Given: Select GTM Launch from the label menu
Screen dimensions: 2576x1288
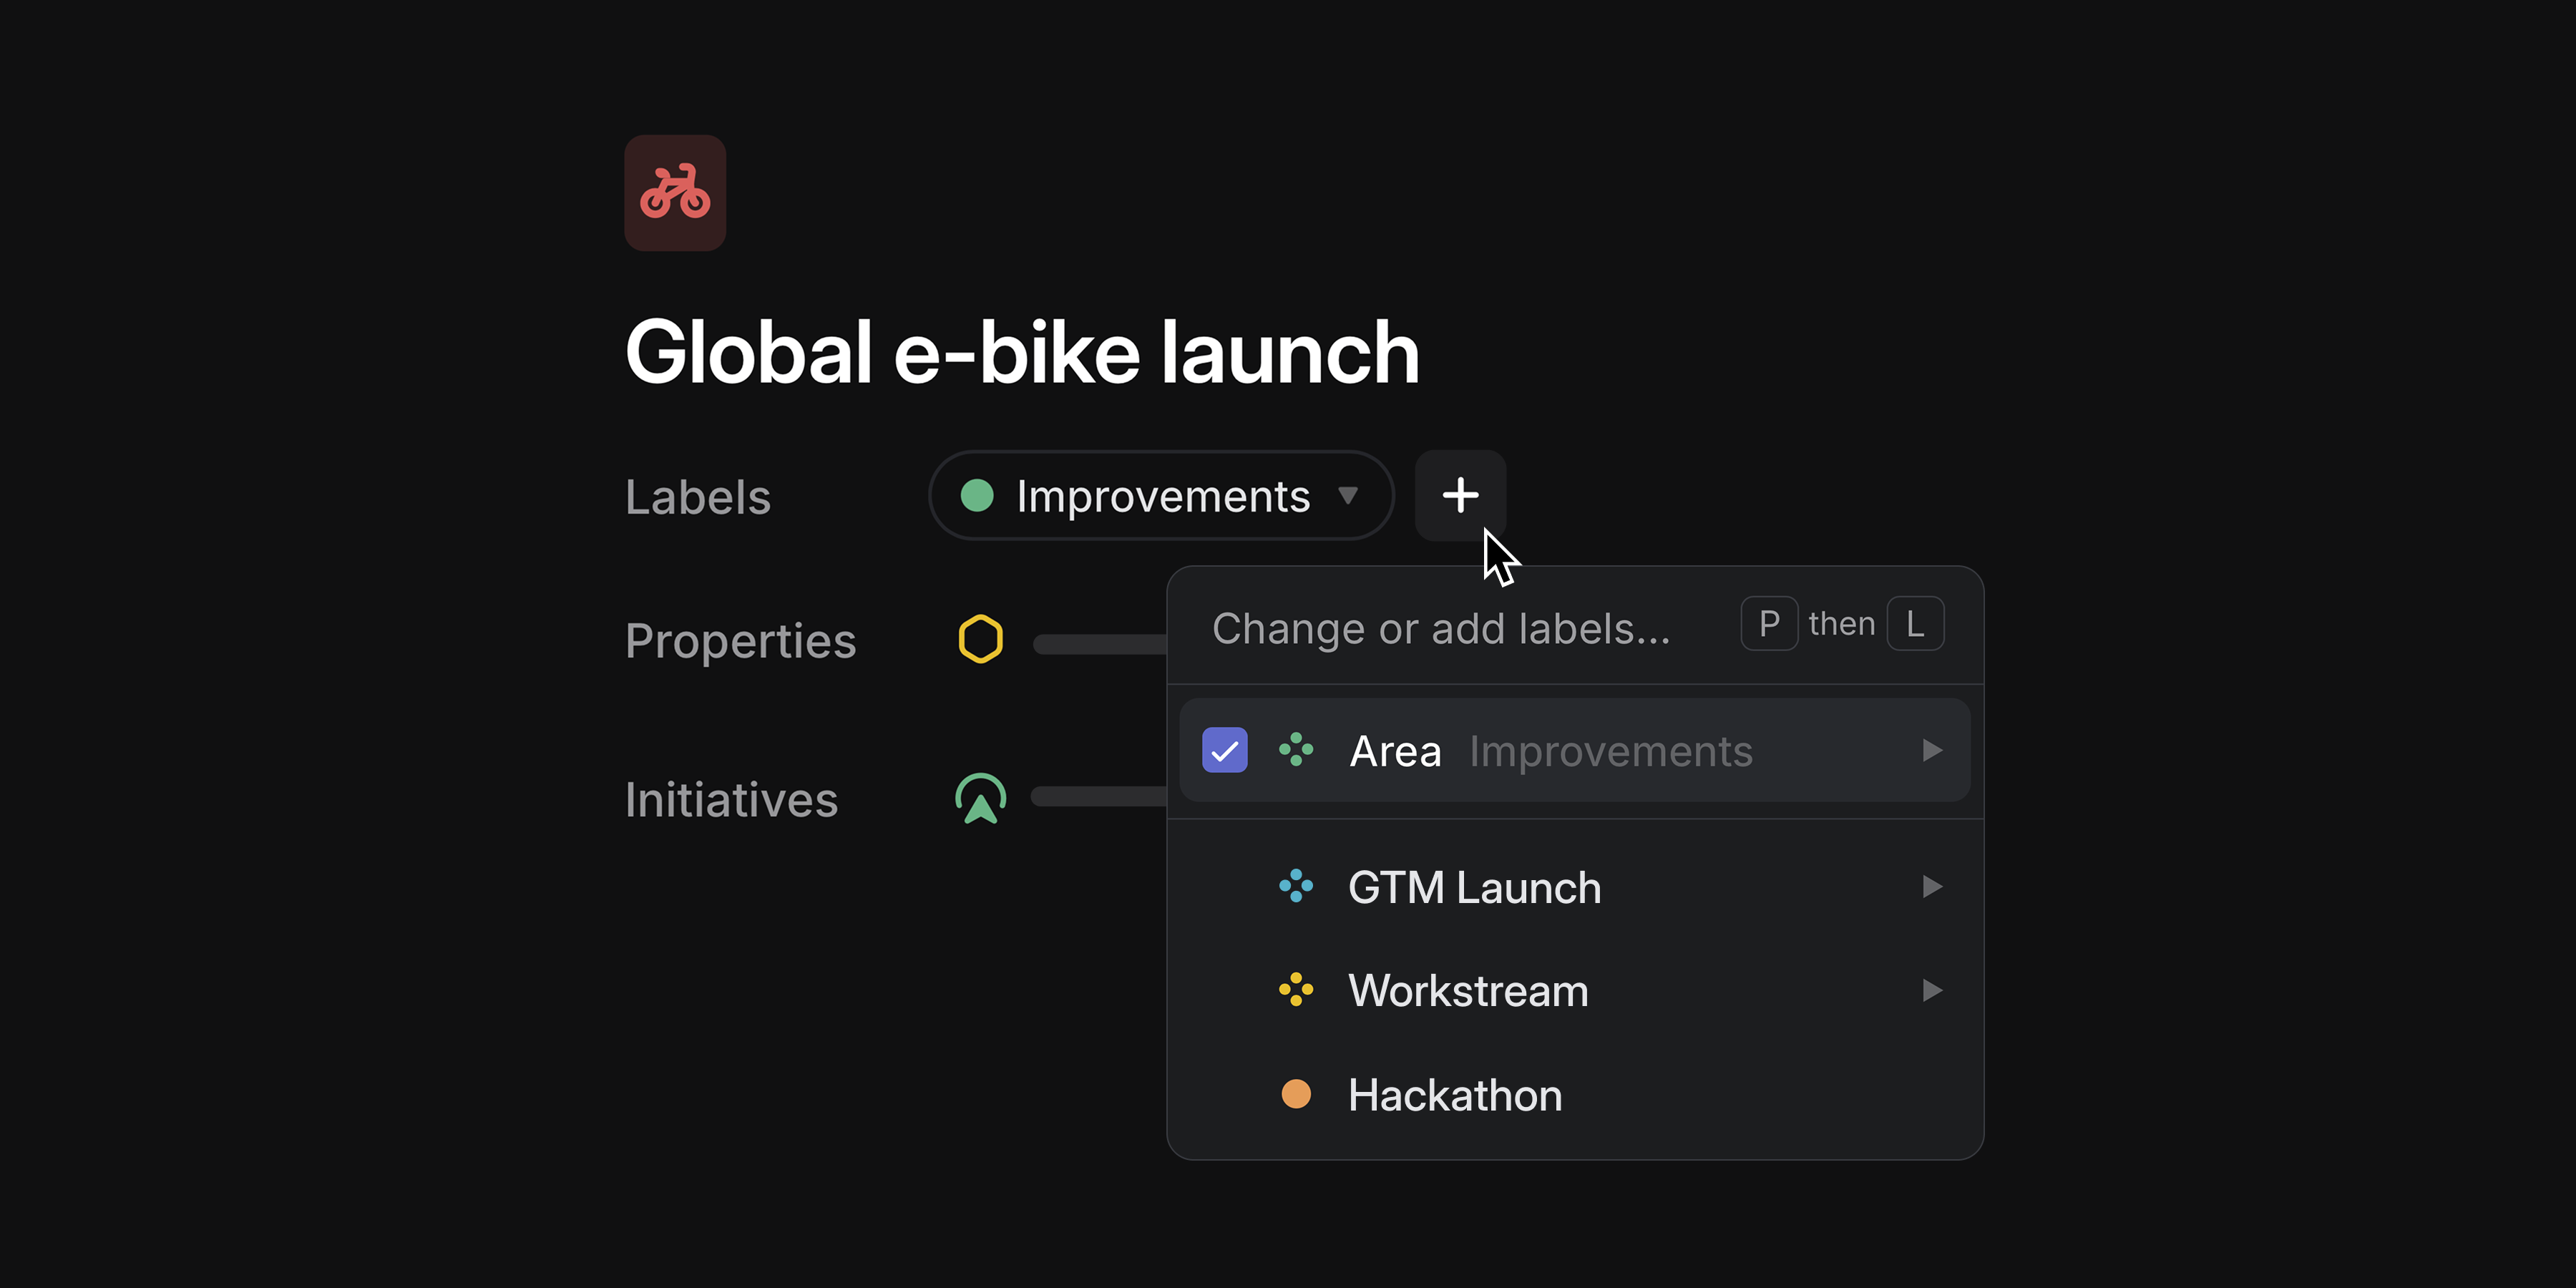Looking at the screenshot, I should [x=1474, y=887].
